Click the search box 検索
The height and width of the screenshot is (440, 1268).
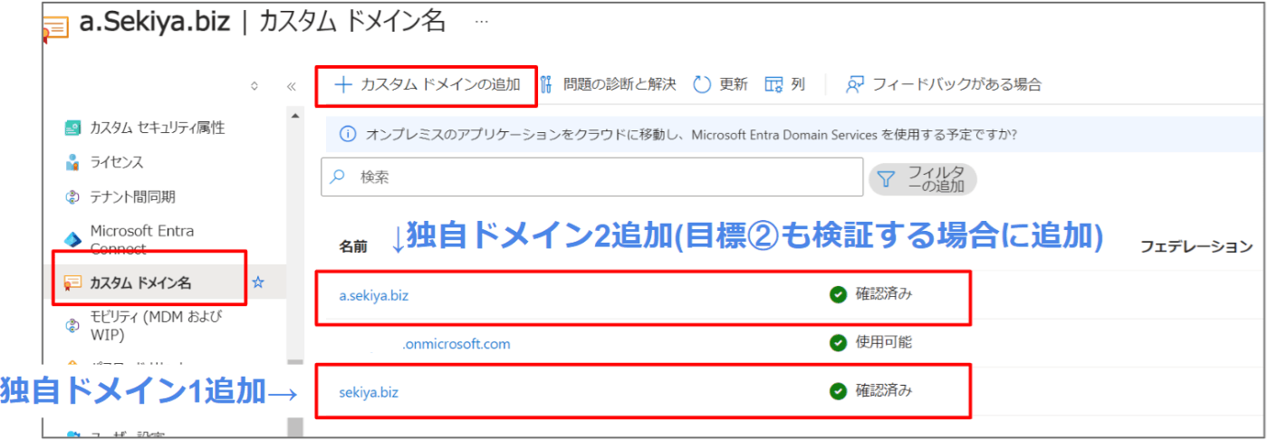592,177
